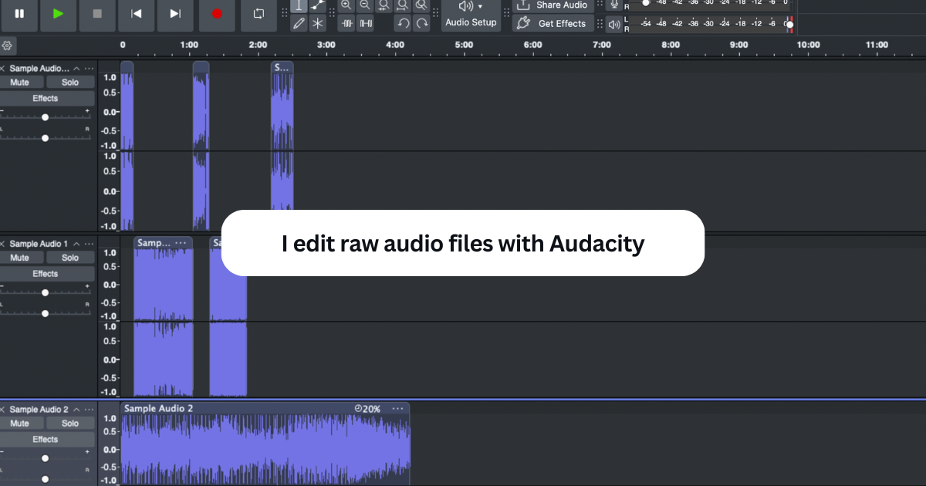Click the 20% clip speed indicator
This screenshot has width=926, height=486.
tap(367, 408)
